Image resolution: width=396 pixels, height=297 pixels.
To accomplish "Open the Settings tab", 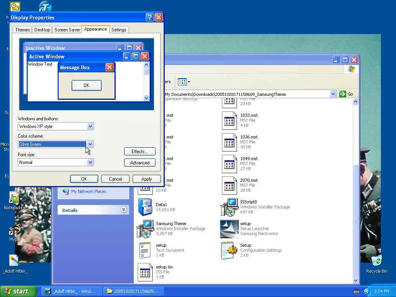I will 119,30.
